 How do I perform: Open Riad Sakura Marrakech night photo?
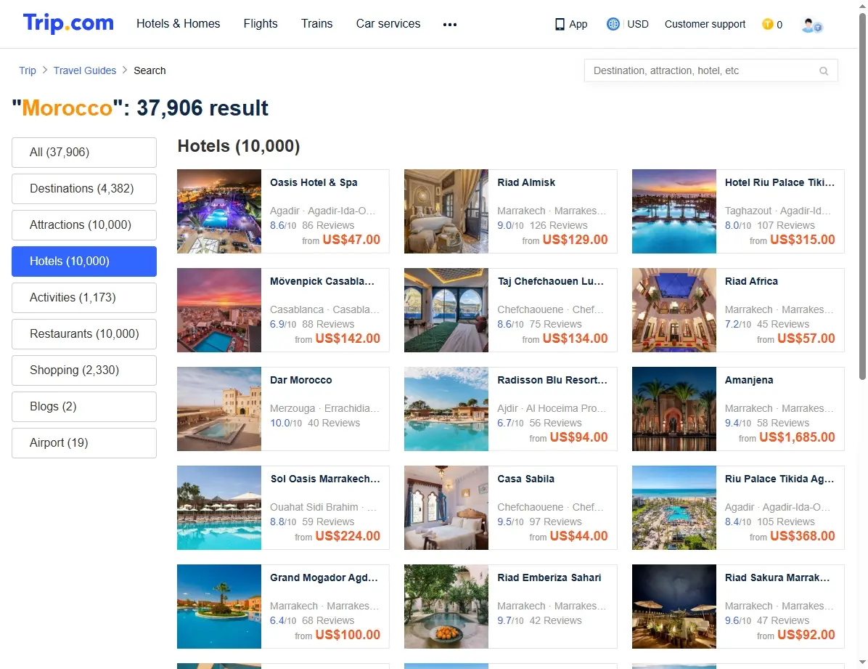click(x=674, y=607)
